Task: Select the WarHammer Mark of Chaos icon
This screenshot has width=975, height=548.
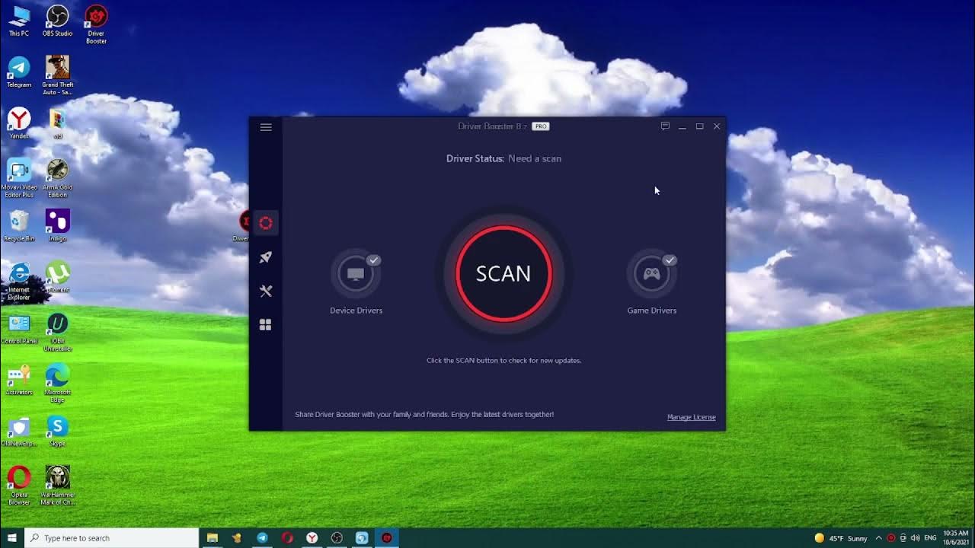Action: 58,485
